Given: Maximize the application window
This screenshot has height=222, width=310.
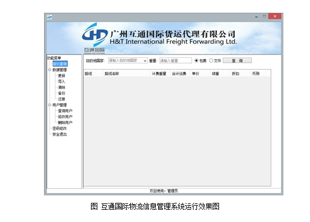Looking at the screenshot, I should pyautogui.click(x=264, y=16).
